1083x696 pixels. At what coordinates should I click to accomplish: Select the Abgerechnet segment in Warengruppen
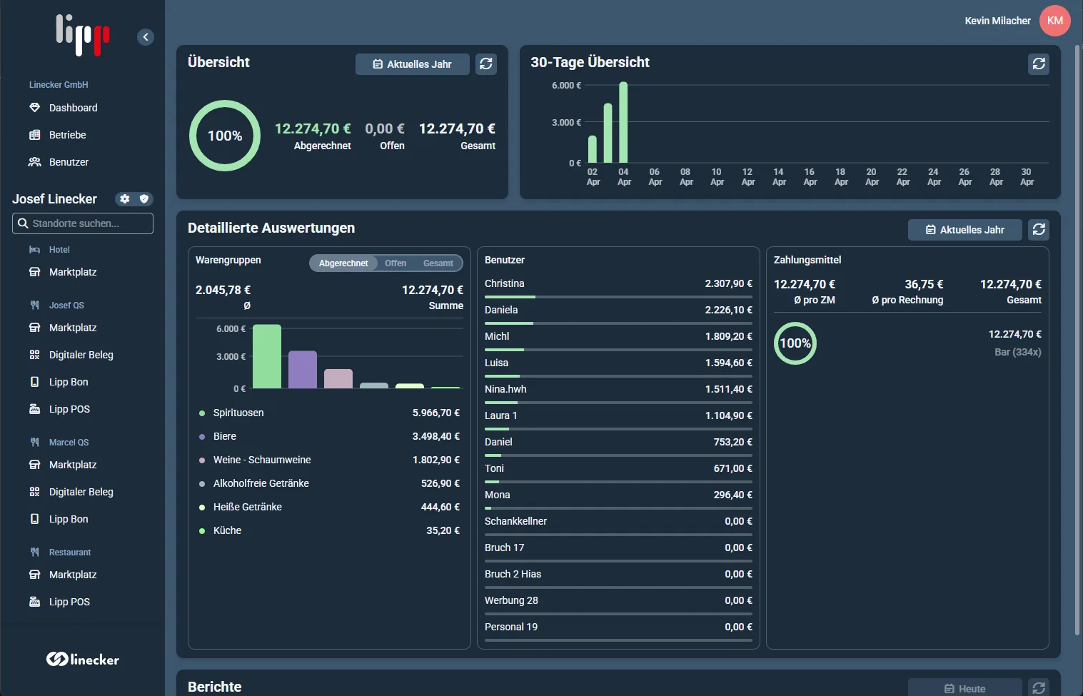click(x=343, y=263)
